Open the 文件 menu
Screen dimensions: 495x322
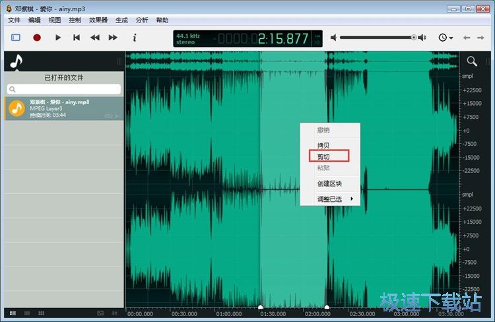point(15,20)
